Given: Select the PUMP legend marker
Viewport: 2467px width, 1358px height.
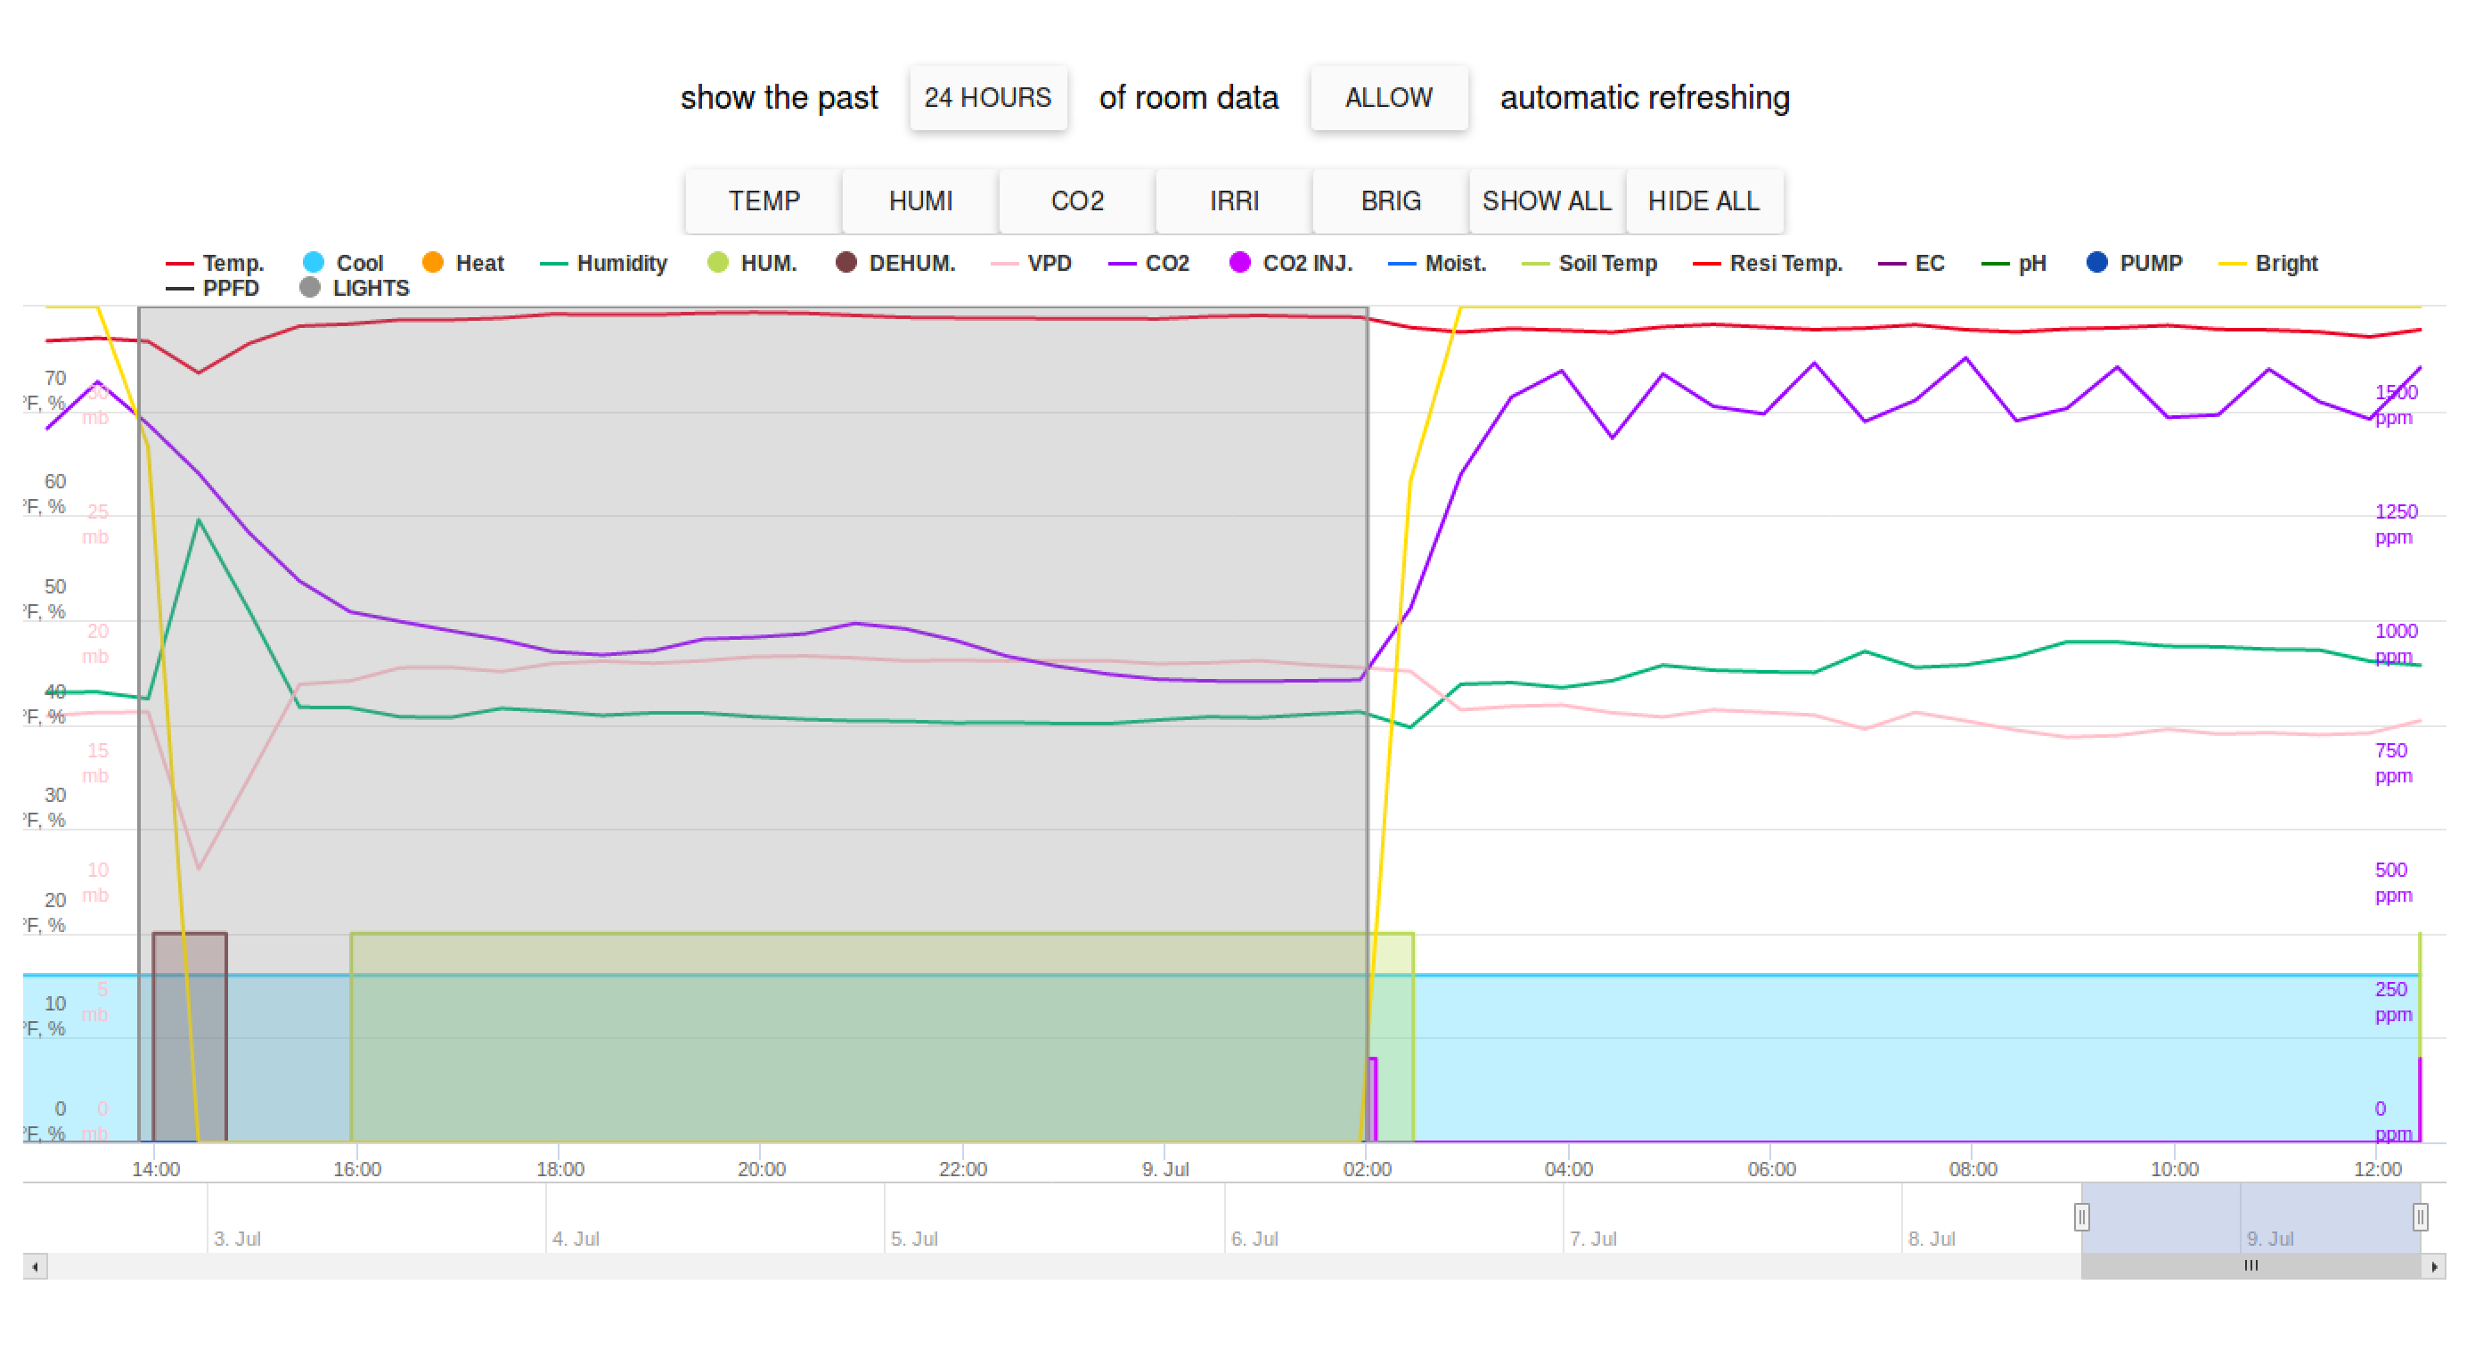Looking at the screenshot, I should click(x=2099, y=264).
